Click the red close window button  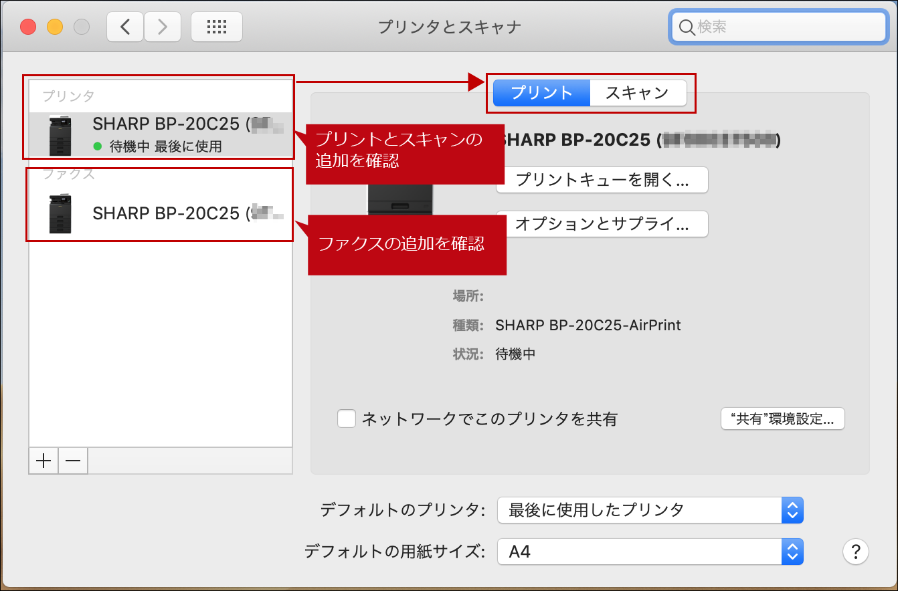click(28, 27)
